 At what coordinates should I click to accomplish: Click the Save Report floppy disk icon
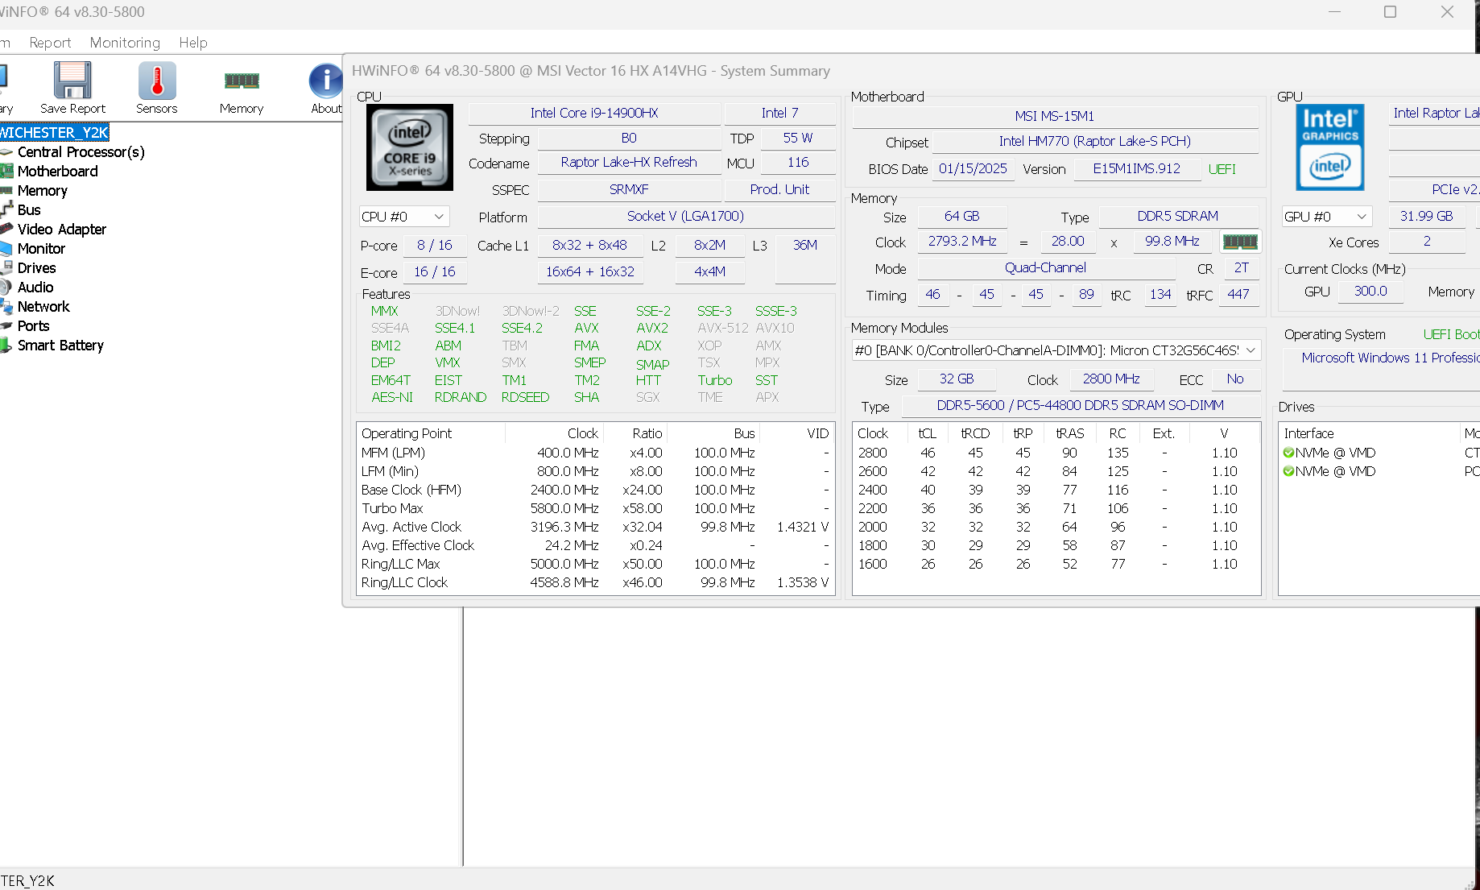(72, 81)
